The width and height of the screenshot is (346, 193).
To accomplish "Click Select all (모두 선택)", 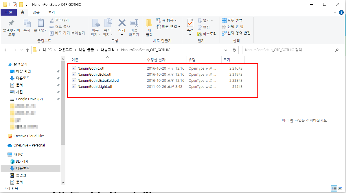I will [x=232, y=20].
